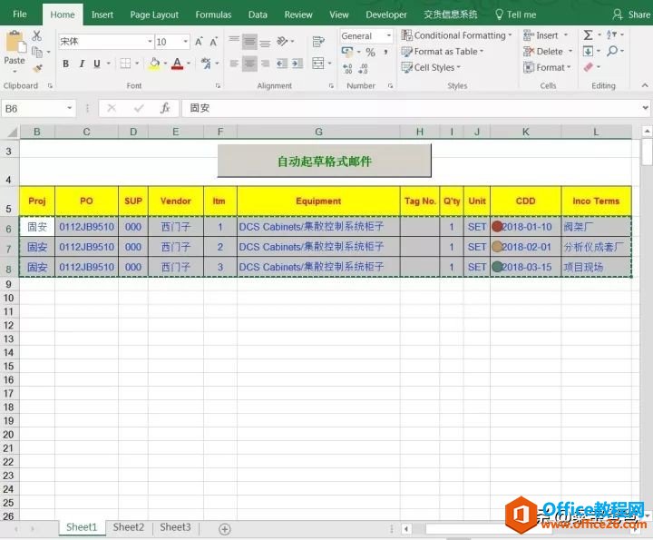
Task: Collapse the ribbon with chevron
Action: pos(645,85)
